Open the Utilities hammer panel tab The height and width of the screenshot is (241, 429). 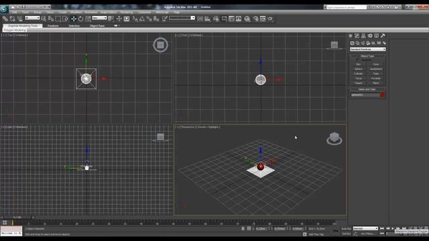[383, 35]
